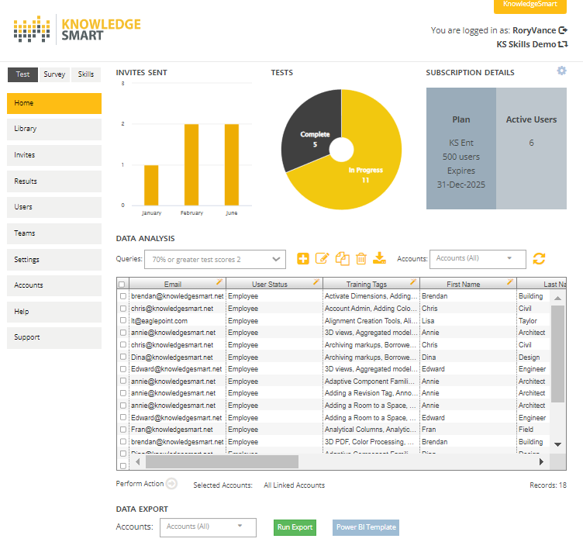Viewport: 583px width, 549px height.
Task: Switch to the Skills tab
Action: [86, 74]
